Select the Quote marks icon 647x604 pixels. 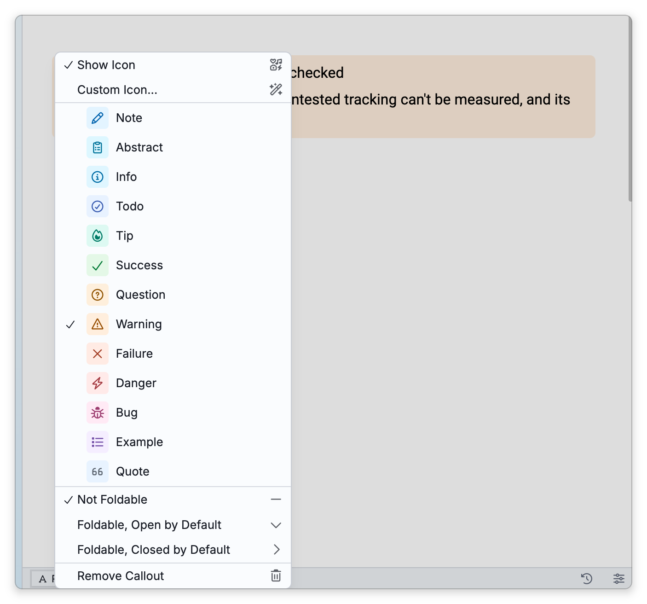(98, 471)
